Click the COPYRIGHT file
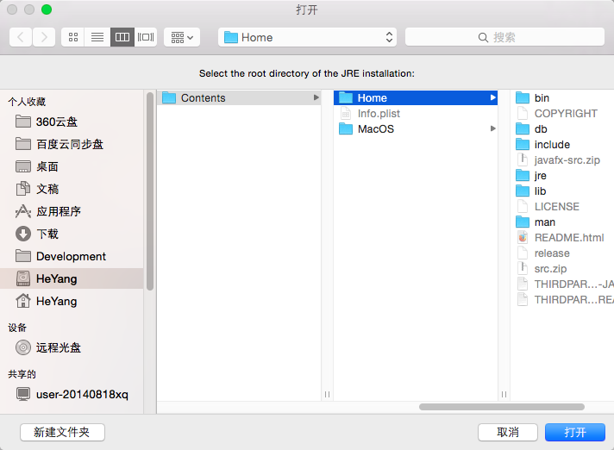The image size is (614, 450). pos(562,114)
